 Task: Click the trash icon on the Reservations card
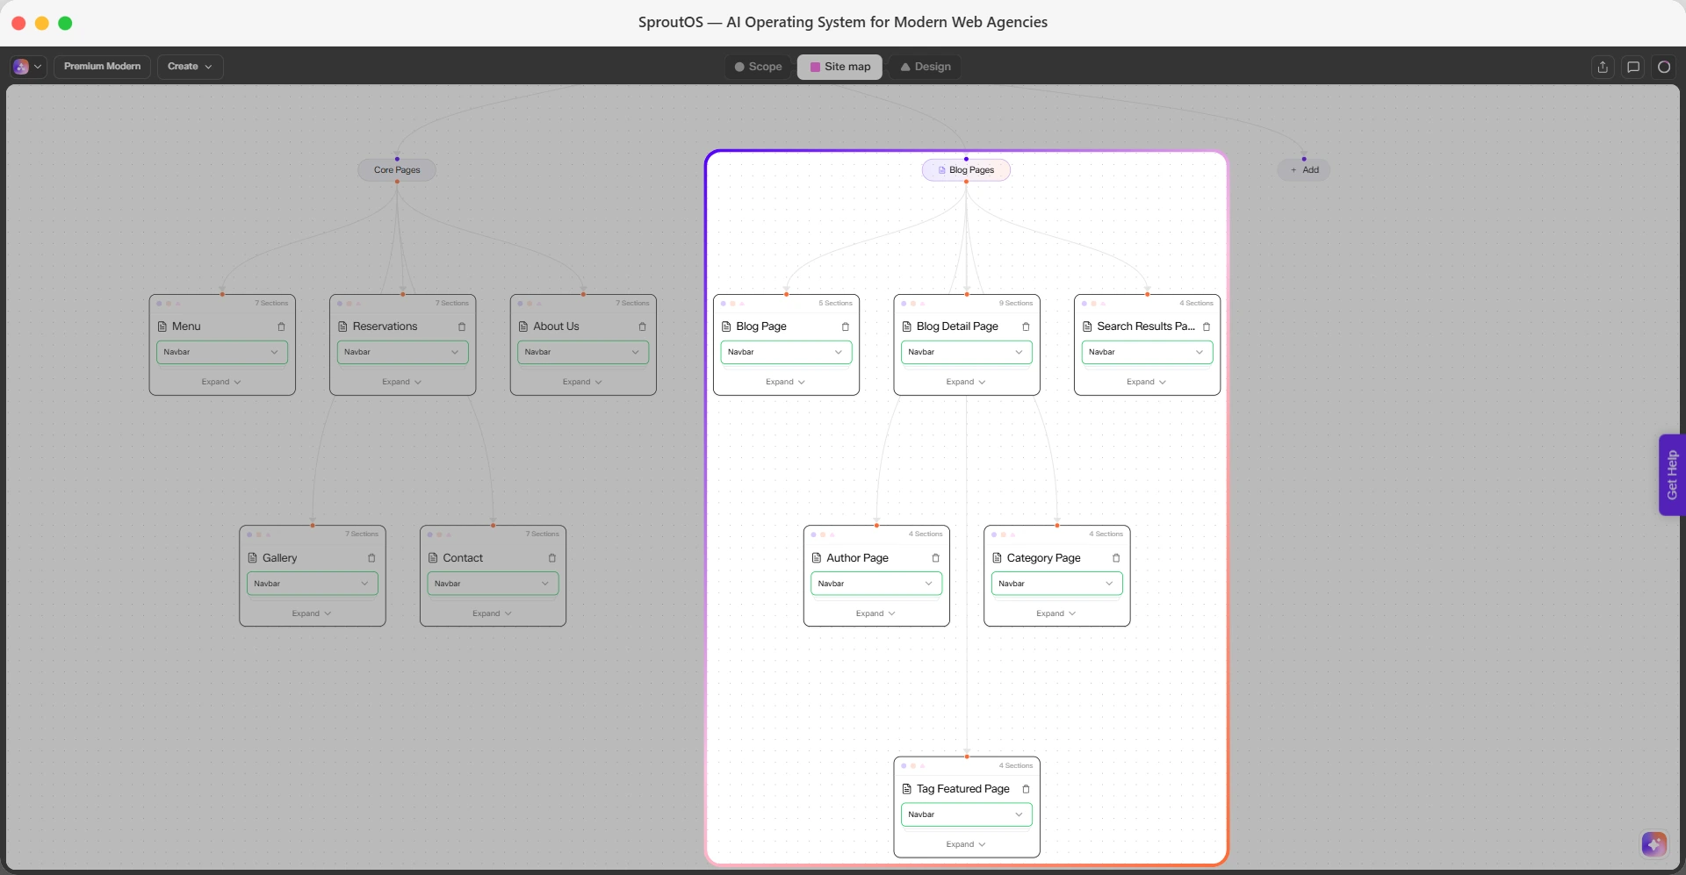pyautogui.click(x=462, y=326)
